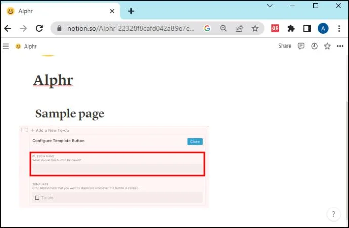Open the Notion sidebar hamburger menu

point(6,47)
